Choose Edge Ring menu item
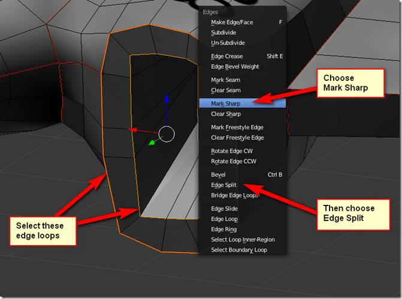This screenshot has width=402, height=299. pos(243,229)
